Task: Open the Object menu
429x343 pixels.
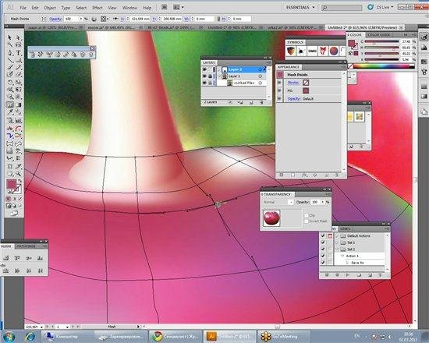Action: pyautogui.click(x=50, y=8)
